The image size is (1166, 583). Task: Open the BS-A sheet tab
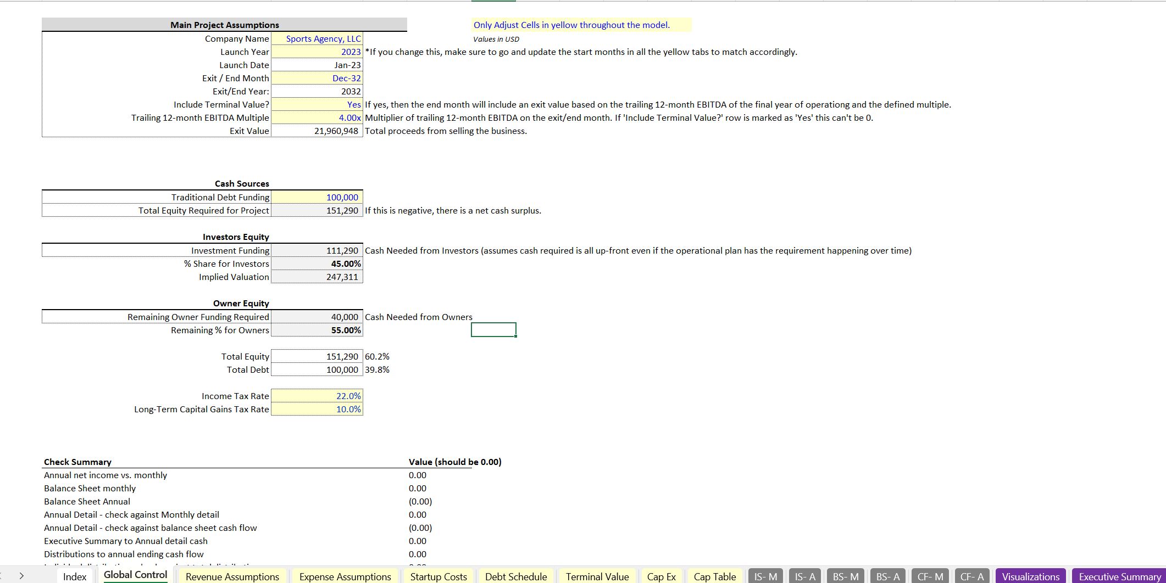[887, 576]
